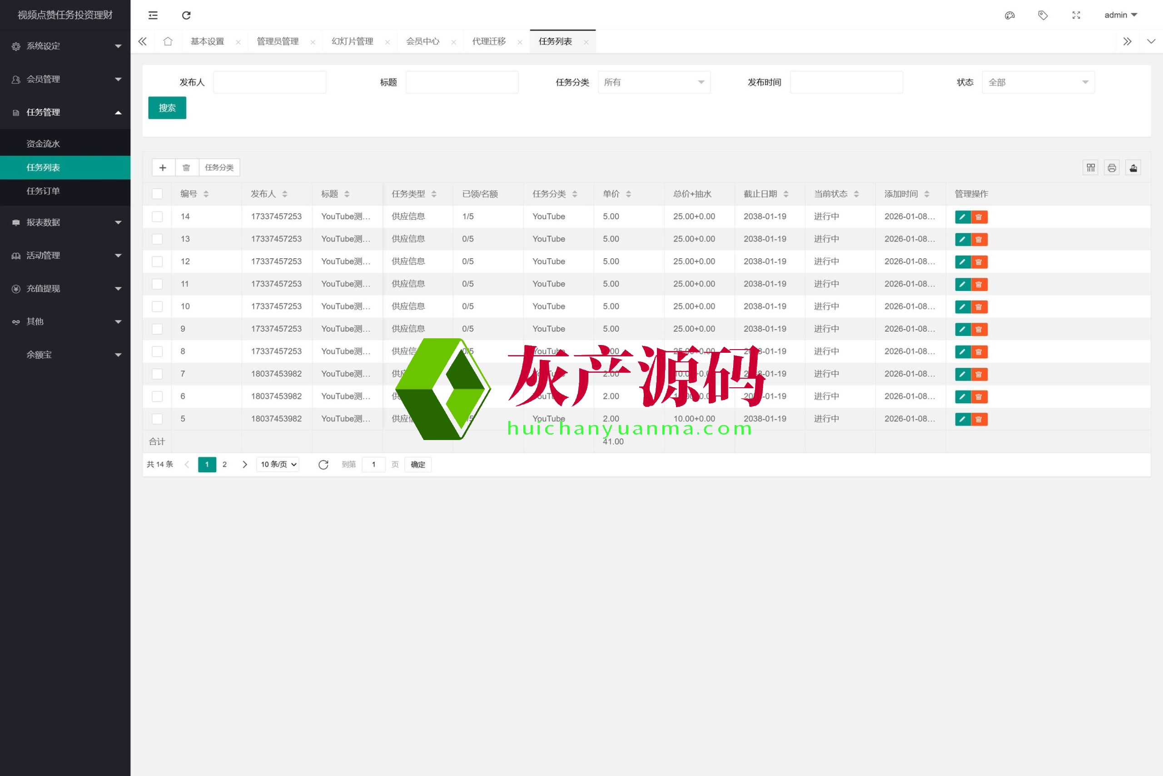Click edit icon for task number 14
The width and height of the screenshot is (1163, 776).
(x=962, y=217)
